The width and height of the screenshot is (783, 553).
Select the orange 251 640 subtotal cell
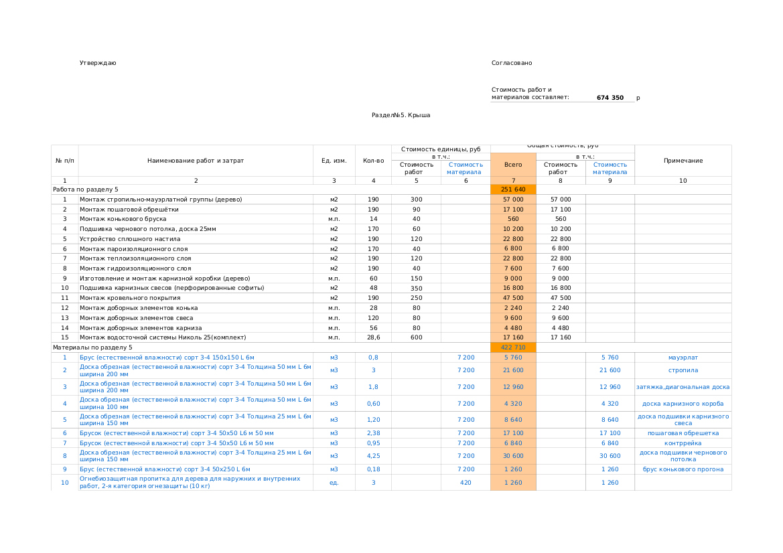click(513, 189)
